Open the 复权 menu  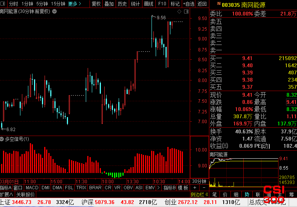(96, 4)
